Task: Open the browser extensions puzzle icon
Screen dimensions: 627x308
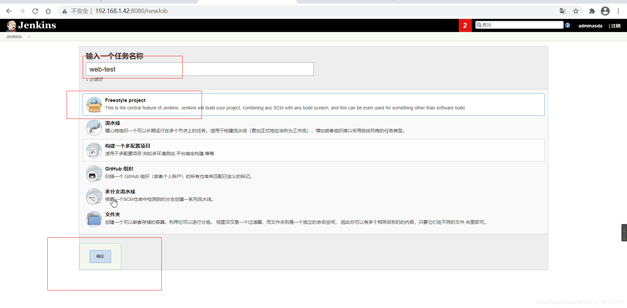Action: [592, 11]
